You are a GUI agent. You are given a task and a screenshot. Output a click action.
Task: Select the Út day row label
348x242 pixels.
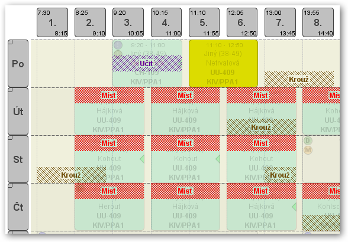pyautogui.click(x=18, y=112)
